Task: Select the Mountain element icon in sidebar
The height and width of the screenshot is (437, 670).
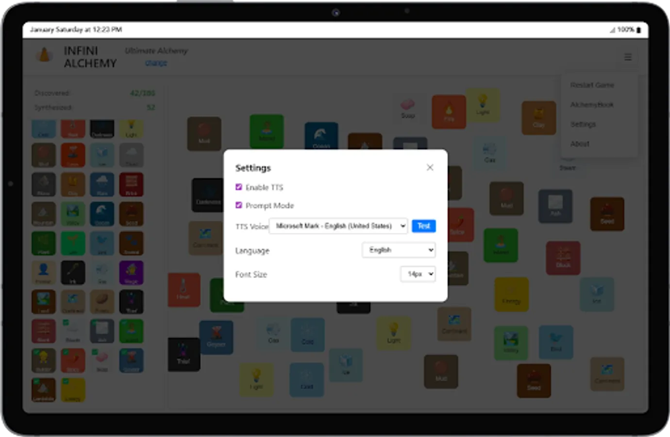Action: [x=44, y=214]
